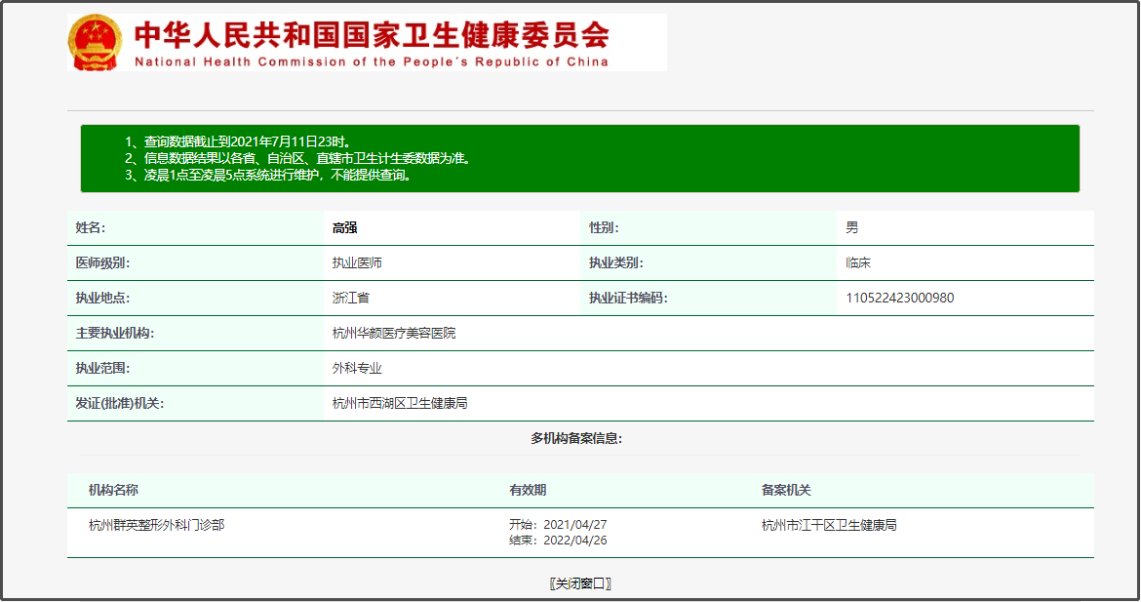The height and width of the screenshot is (602, 1141).
Task: Select the authority 杭州市西湖区卫生健康局
Action: 400,403
